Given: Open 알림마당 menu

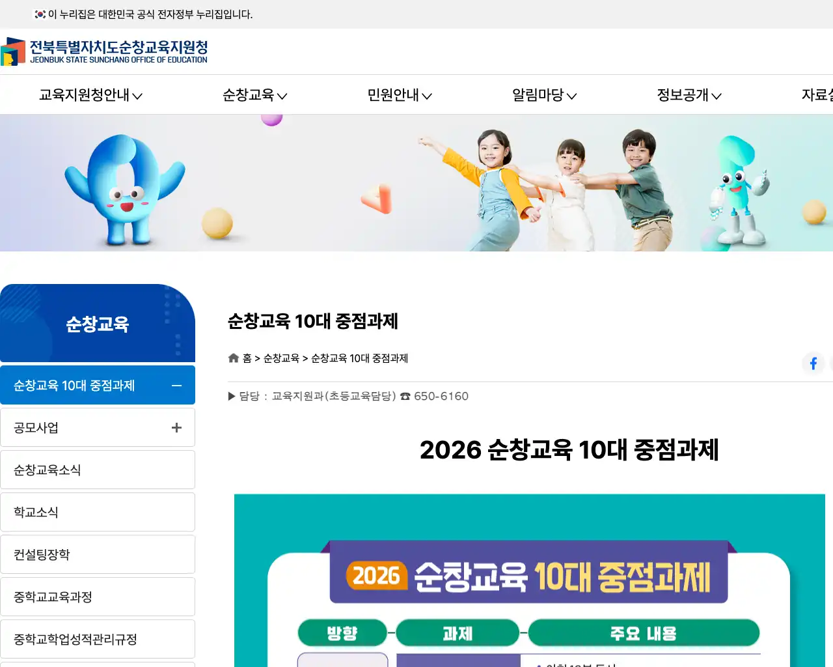Looking at the screenshot, I should pos(544,95).
